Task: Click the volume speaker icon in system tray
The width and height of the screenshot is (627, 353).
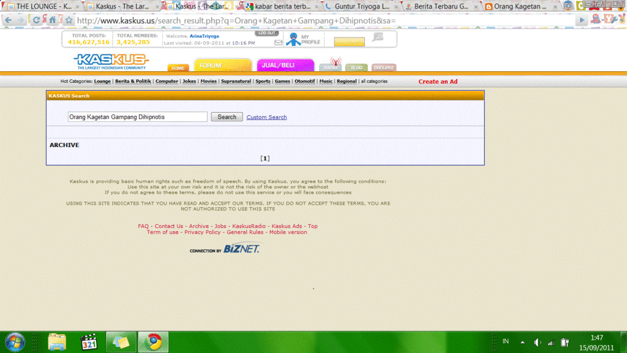Action: pos(537,342)
